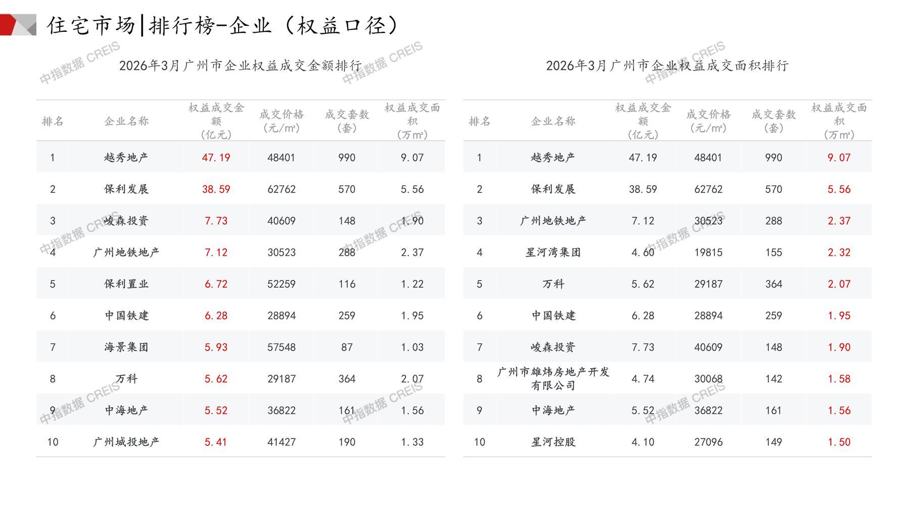Click the 4.74 amount value
This screenshot has width=908, height=510.
643,379
